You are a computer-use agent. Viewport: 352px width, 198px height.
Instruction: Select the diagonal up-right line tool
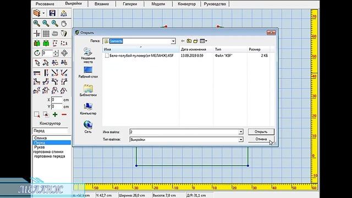(64, 73)
